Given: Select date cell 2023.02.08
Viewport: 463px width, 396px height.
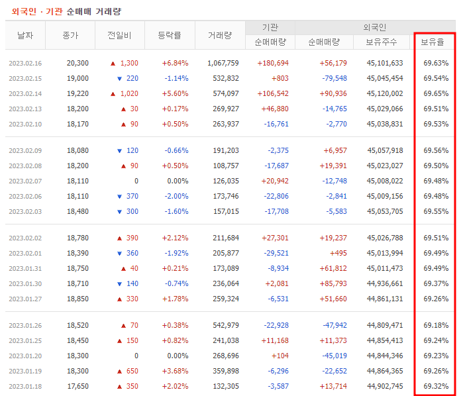Looking at the screenshot, I should point(25,166).
